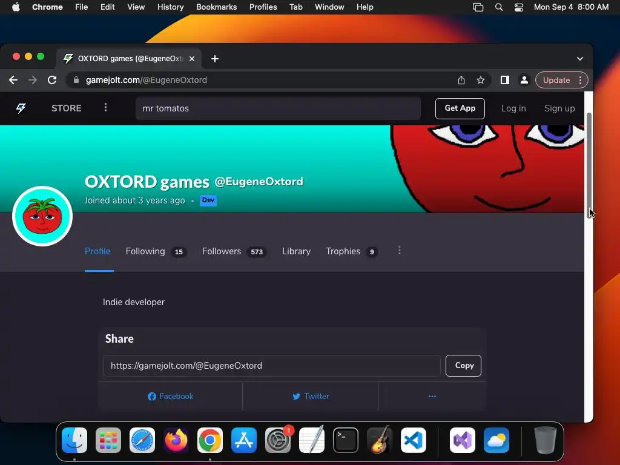620x465 pixels.
Task: Click the page vertical scrollbar
Action: pos(589,165)
